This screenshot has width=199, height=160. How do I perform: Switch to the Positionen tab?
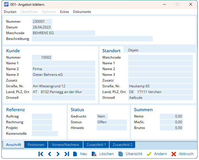pos(36,145)
